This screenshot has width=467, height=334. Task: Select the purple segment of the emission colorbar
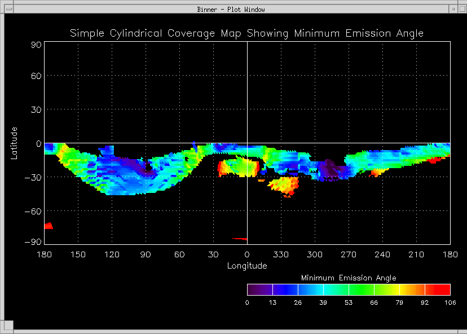259,289
